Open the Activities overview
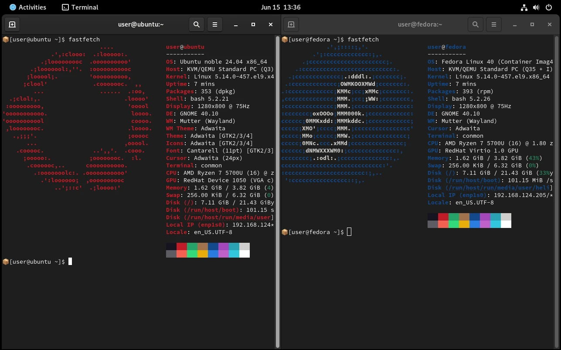This screenshot has height=350, width=561. point(28,7)
